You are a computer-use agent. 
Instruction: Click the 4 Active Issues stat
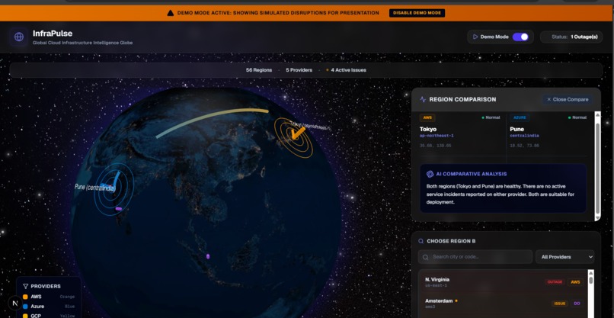pos(346,70)
